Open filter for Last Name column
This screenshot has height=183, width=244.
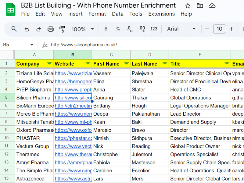coord(165,63)
